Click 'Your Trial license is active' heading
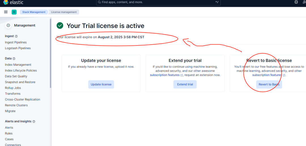The height and width of the screenshot is (146, 306). tap(105, 26)
